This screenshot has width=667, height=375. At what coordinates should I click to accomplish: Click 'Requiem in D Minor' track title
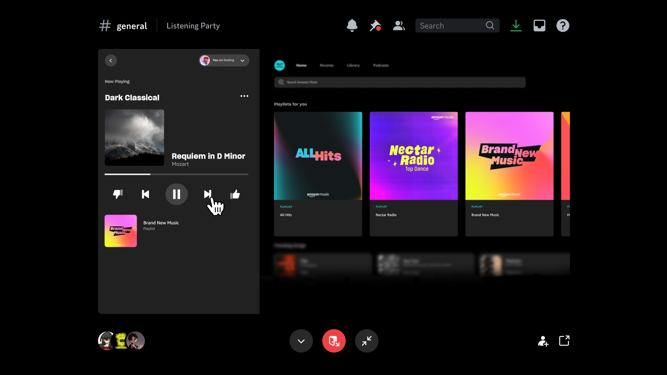208,156
